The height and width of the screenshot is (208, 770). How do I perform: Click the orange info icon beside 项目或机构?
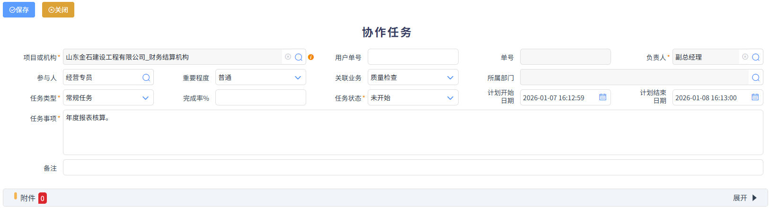coord(311,57)
